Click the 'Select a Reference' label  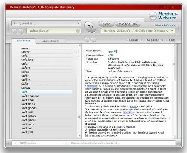[x=165, y=25]
